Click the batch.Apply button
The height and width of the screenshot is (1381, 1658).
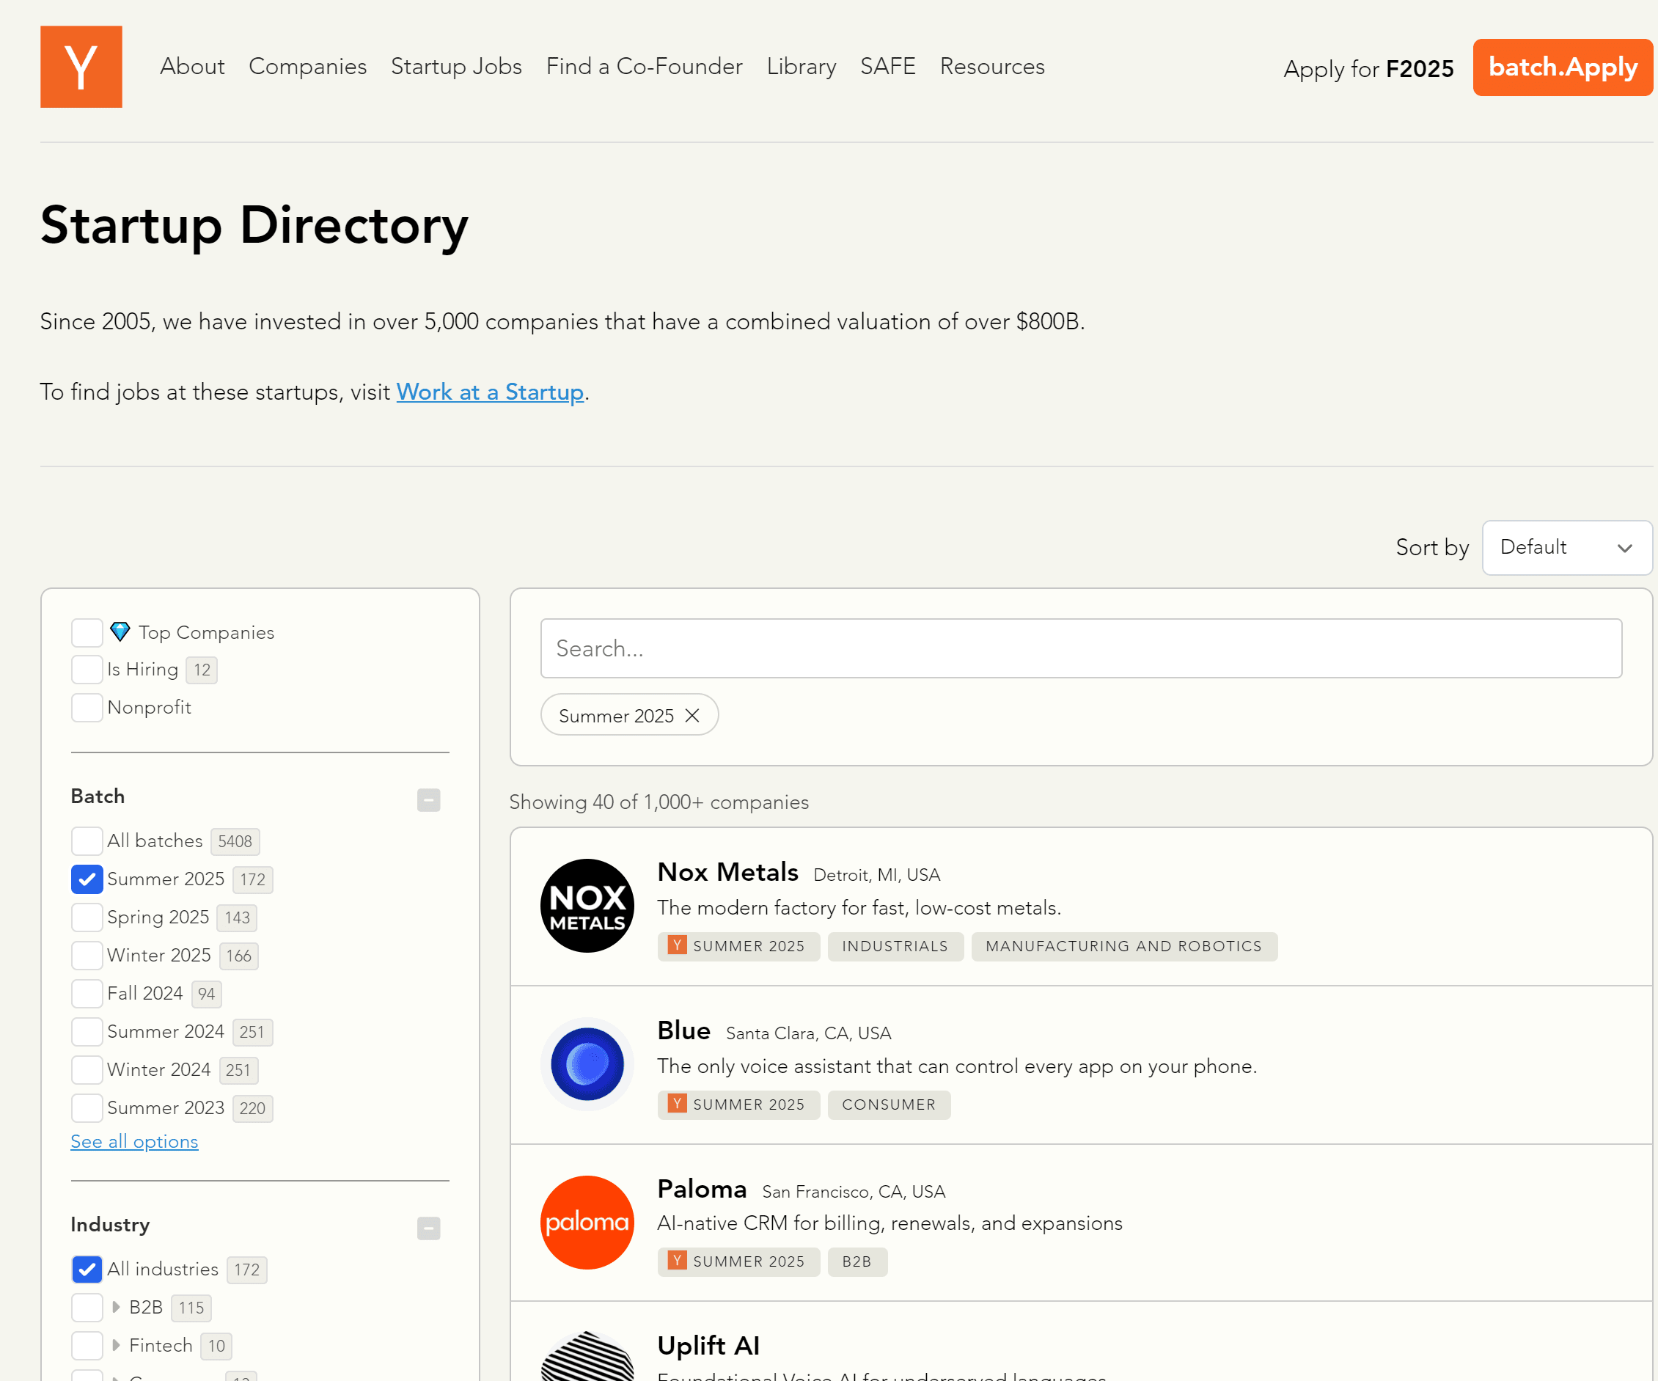[1563, 67]
